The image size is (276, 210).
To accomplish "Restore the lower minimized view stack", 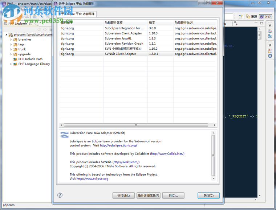I will pos(270,45).
